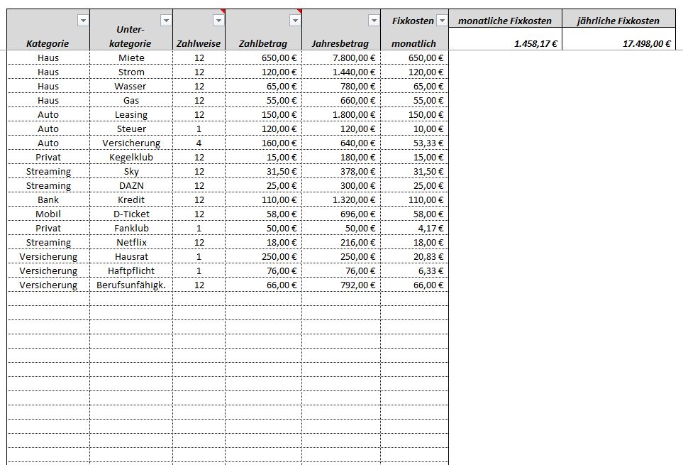Select the Jahresbetrag cell for Kredit
This screenshot has height=465, width=683.
coord(341,199)
